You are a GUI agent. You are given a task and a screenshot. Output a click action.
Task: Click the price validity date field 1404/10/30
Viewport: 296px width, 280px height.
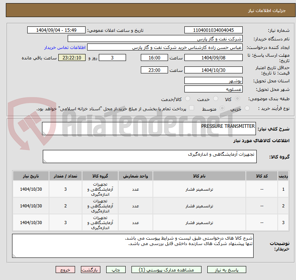click(x=213, y=70)
